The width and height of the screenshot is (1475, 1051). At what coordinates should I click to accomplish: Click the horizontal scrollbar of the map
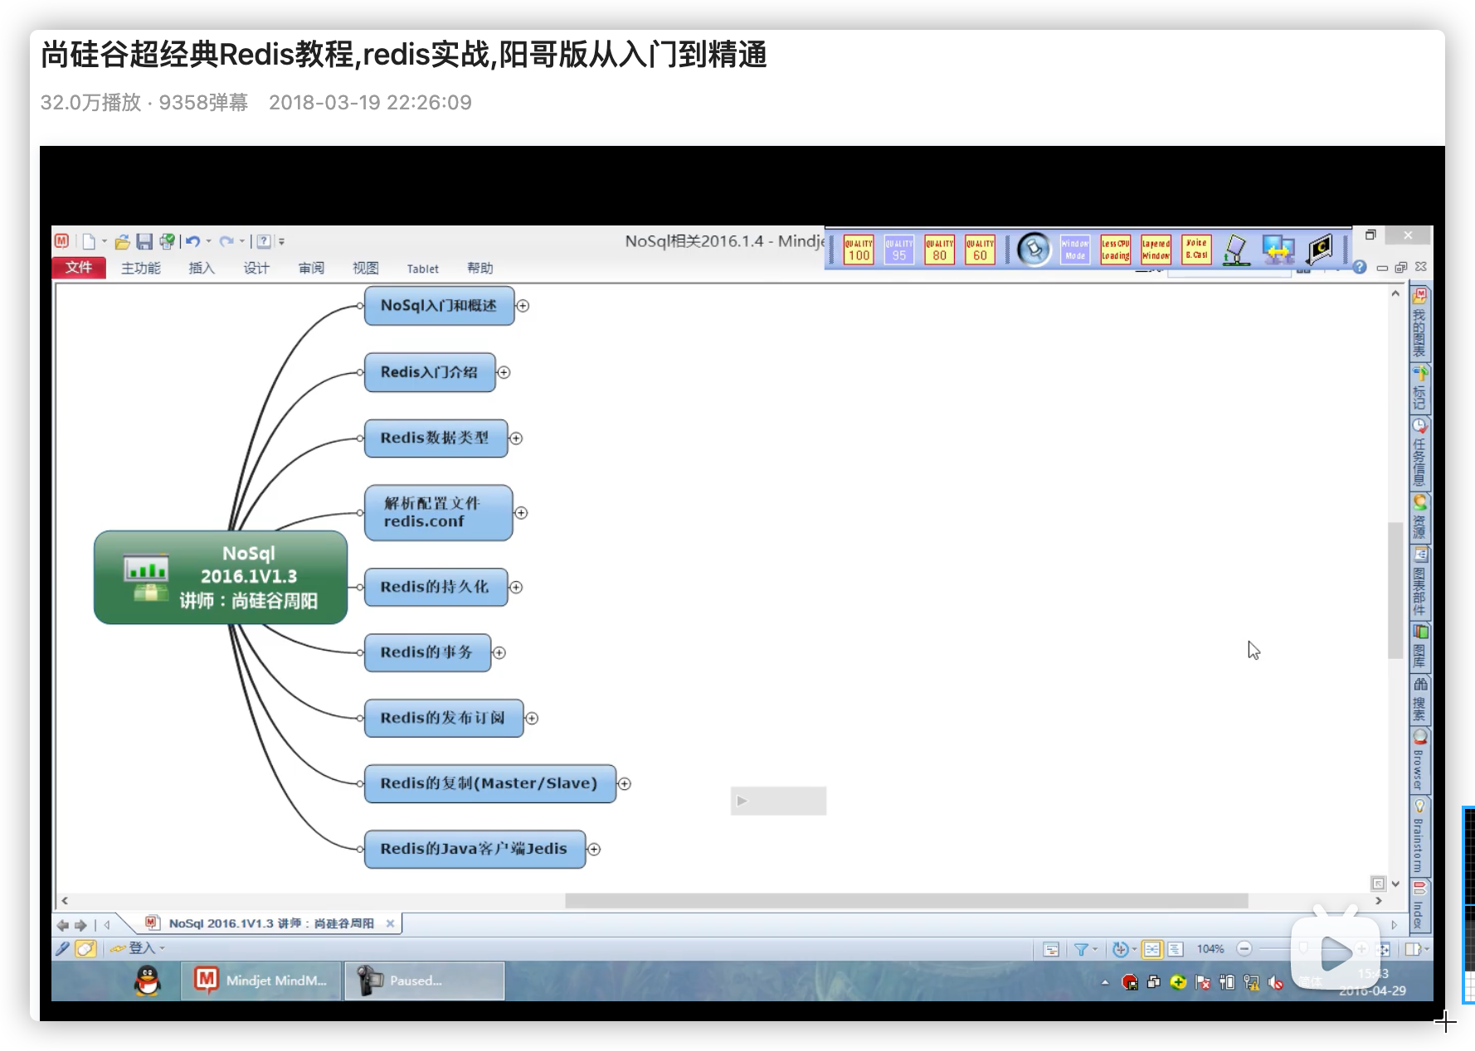906,901
